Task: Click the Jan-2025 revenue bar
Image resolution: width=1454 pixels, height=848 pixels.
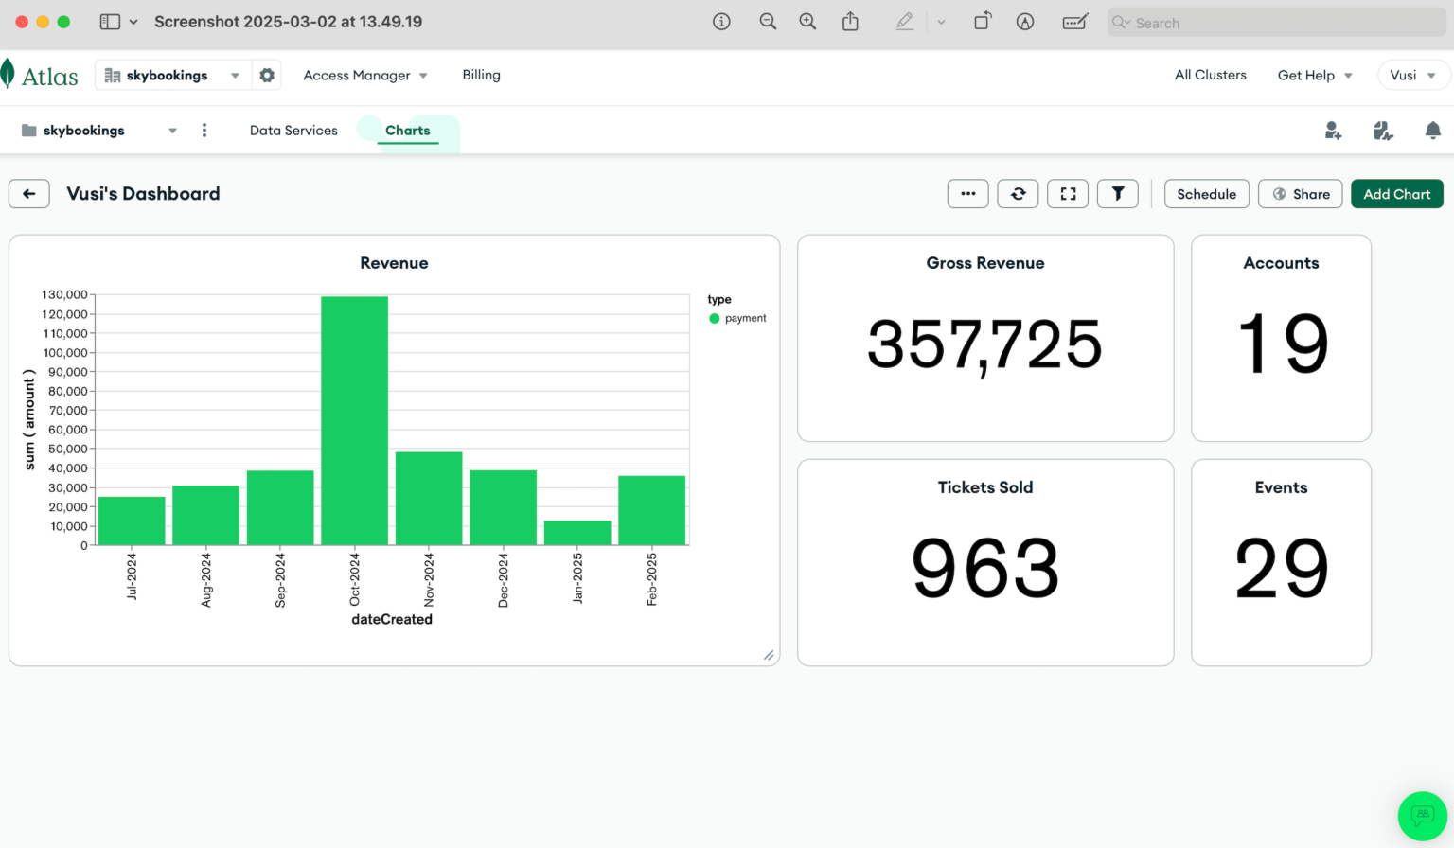Action: (x=577, y=533)
